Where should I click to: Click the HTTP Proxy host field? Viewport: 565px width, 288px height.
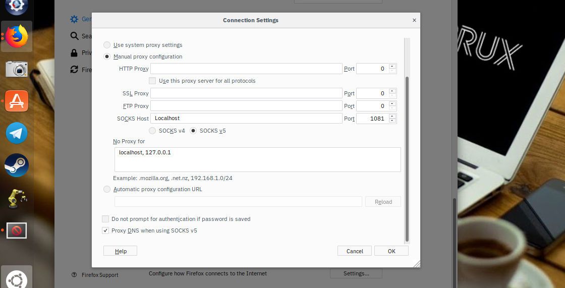(x=246, y=69)
